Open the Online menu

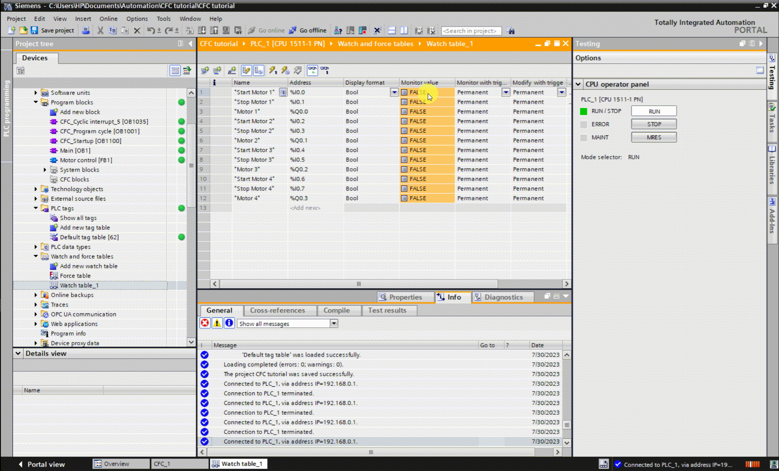(108, 19)
